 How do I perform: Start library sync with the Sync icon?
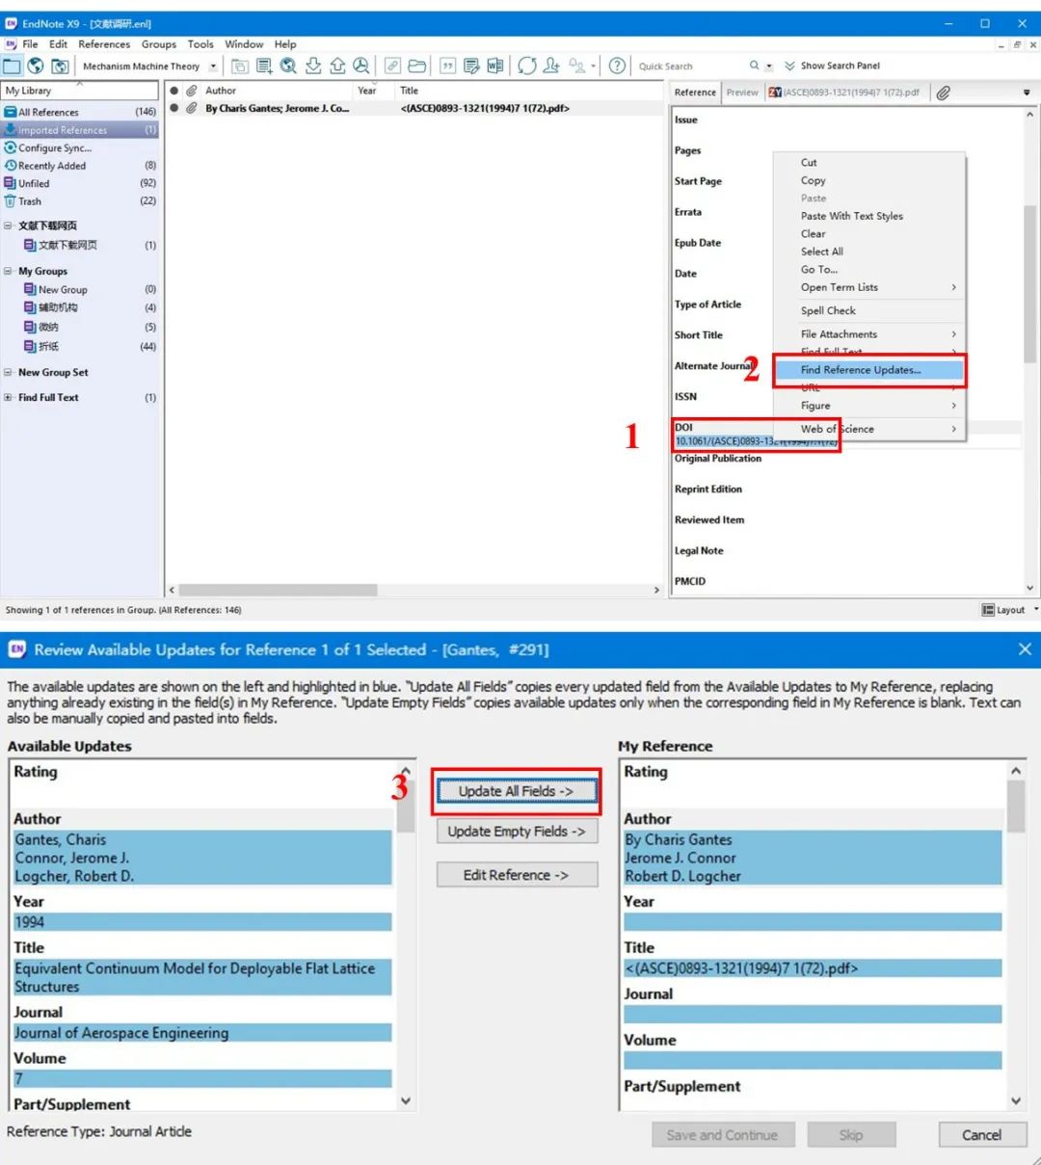pos(525,66)
